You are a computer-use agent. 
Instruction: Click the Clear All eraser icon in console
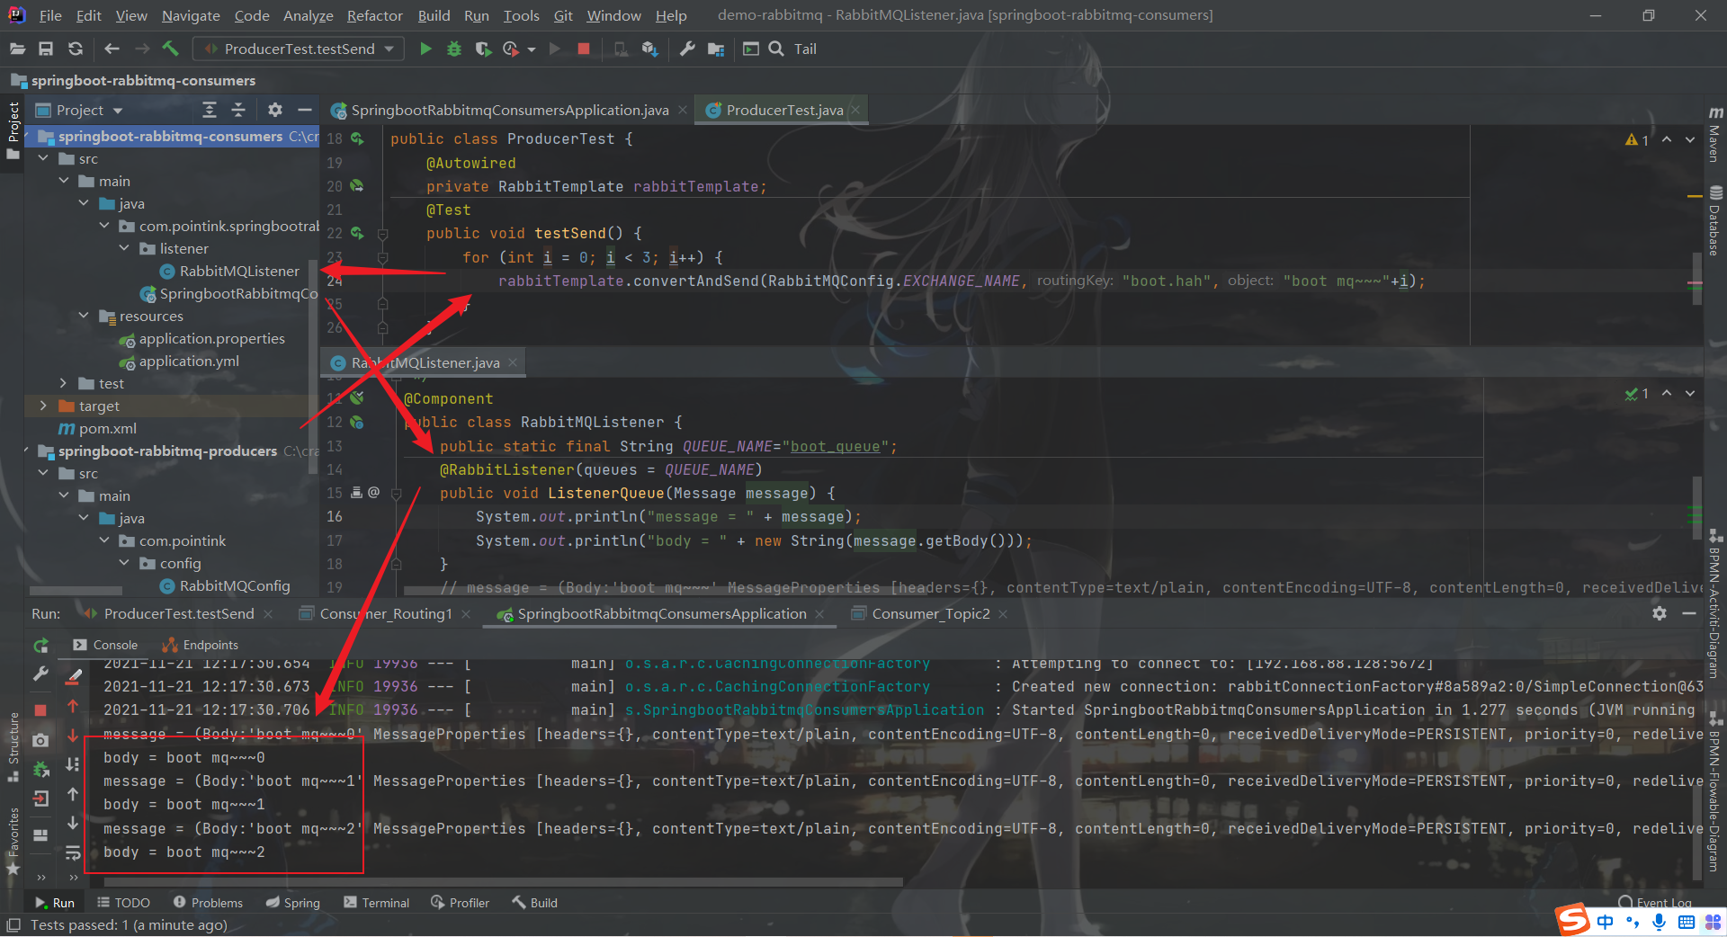pos(74,676)
